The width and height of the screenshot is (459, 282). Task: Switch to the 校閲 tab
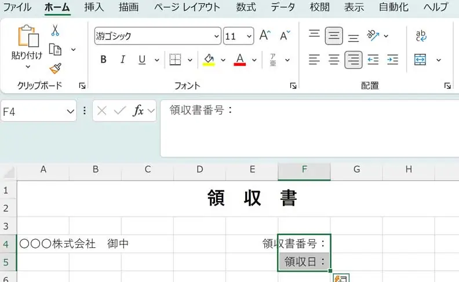coord(320,7)
